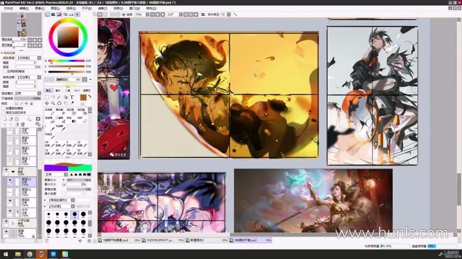Enable 指定为选区样本 selection source option
The width and height of the screenshot is (462, 259).
(3, 112)
